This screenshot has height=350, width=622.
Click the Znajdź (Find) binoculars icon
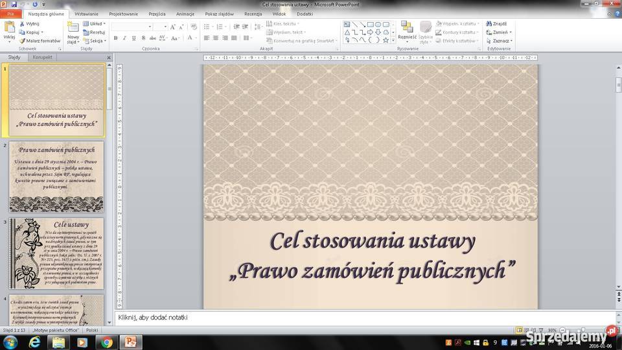click(x=489, y=23)
